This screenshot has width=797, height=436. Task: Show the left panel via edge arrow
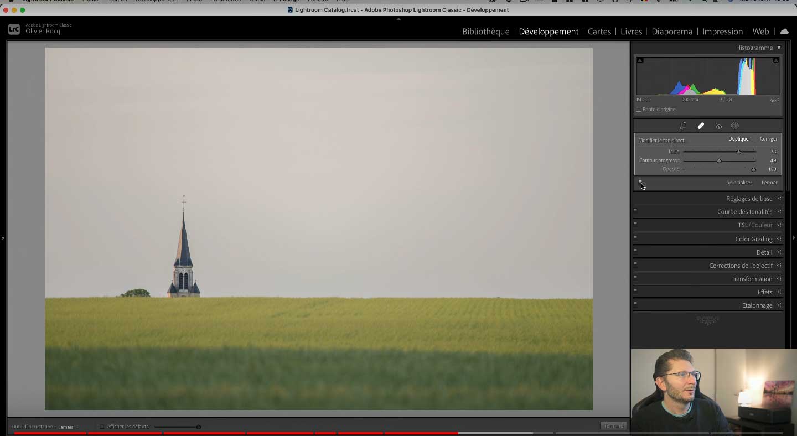(x=3, y=238)
